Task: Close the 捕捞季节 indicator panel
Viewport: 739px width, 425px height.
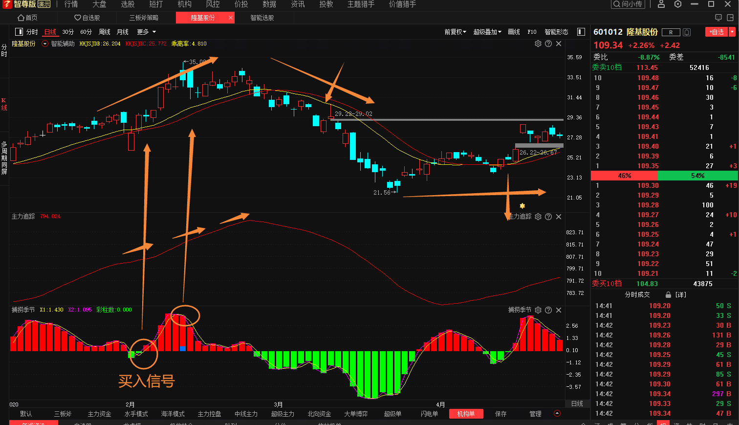Action: pos(559,310)
